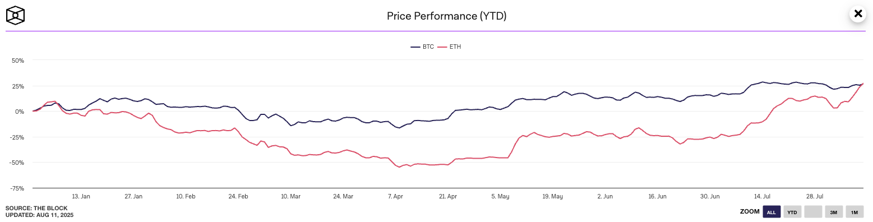The width and height of the screenshot is (873, 222).
Task: Click The Block cube logo
Action: click(x=16, y=15)
